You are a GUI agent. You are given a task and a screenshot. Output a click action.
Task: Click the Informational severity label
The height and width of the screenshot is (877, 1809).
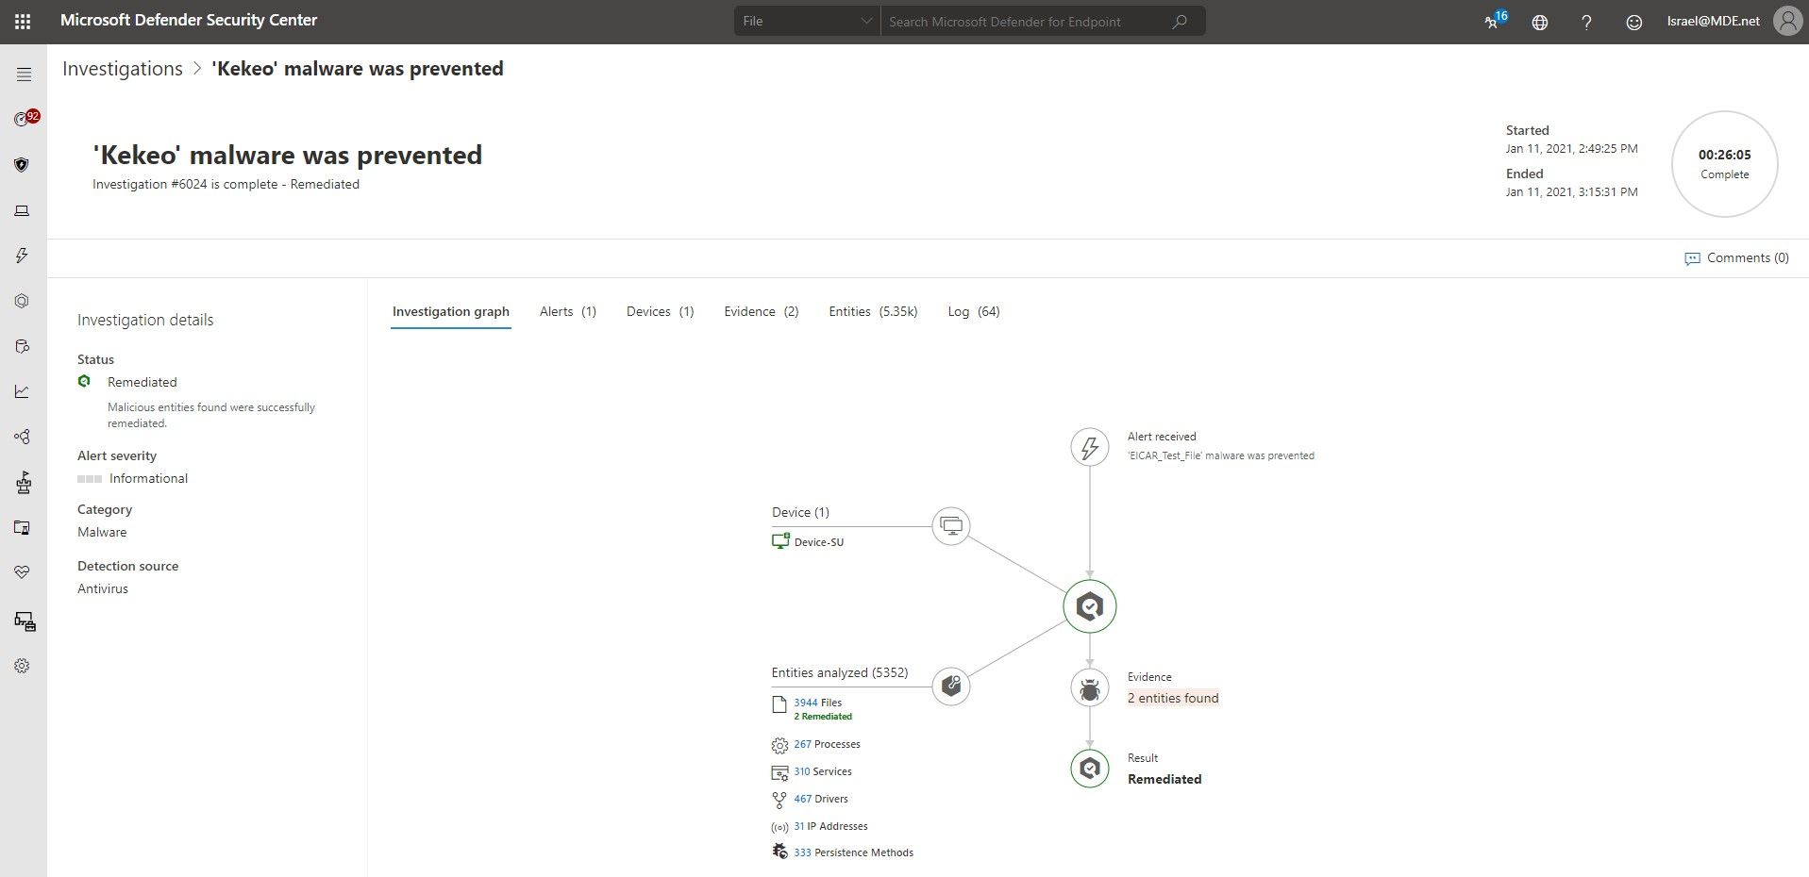(148, 478)
